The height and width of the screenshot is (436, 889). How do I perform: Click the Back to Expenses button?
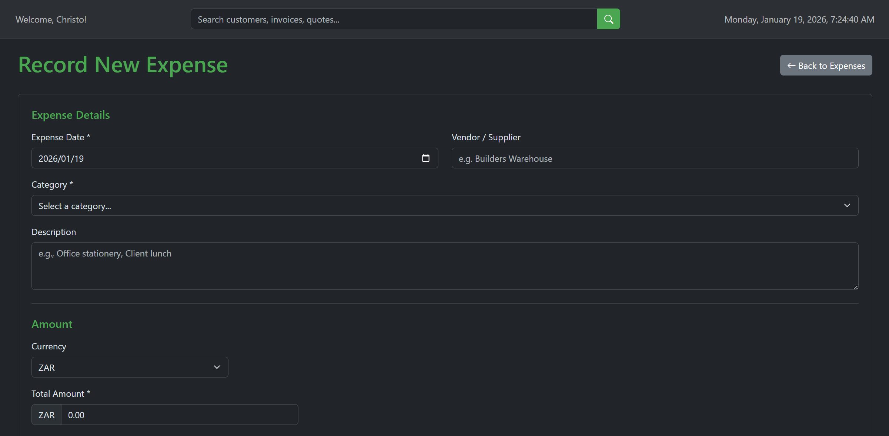click(x=826, y=66)
